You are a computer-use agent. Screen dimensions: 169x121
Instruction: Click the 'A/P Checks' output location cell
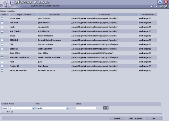tap(15, 31)
